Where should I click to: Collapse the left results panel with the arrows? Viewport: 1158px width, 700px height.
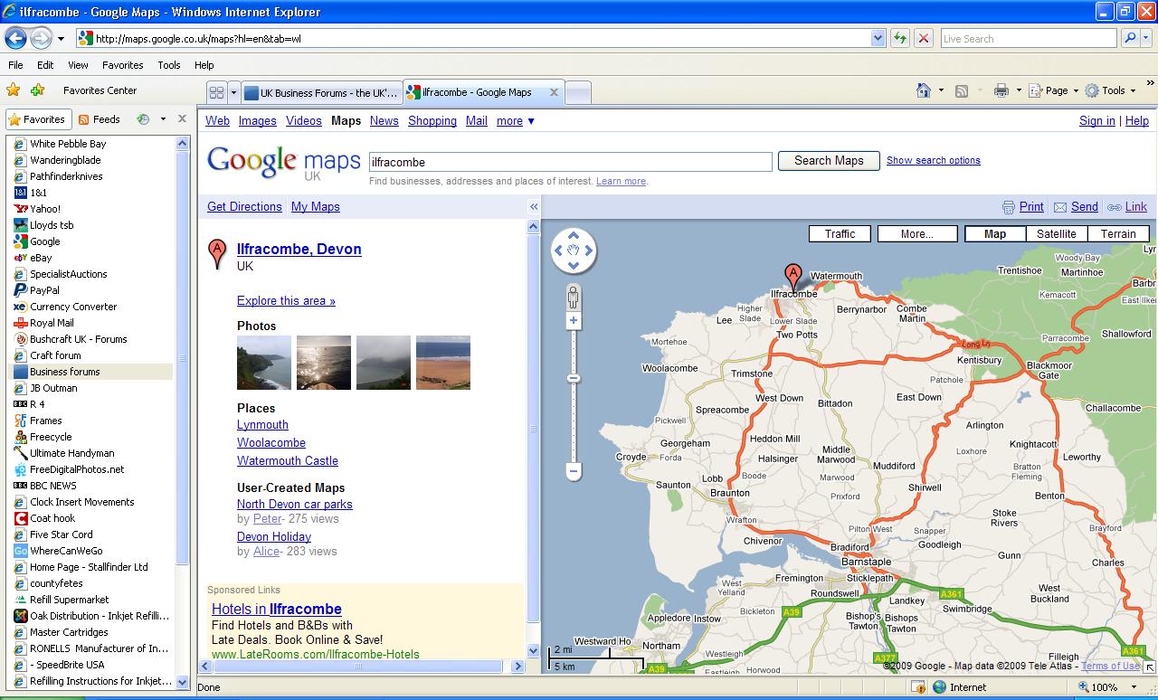coord(534,207)
